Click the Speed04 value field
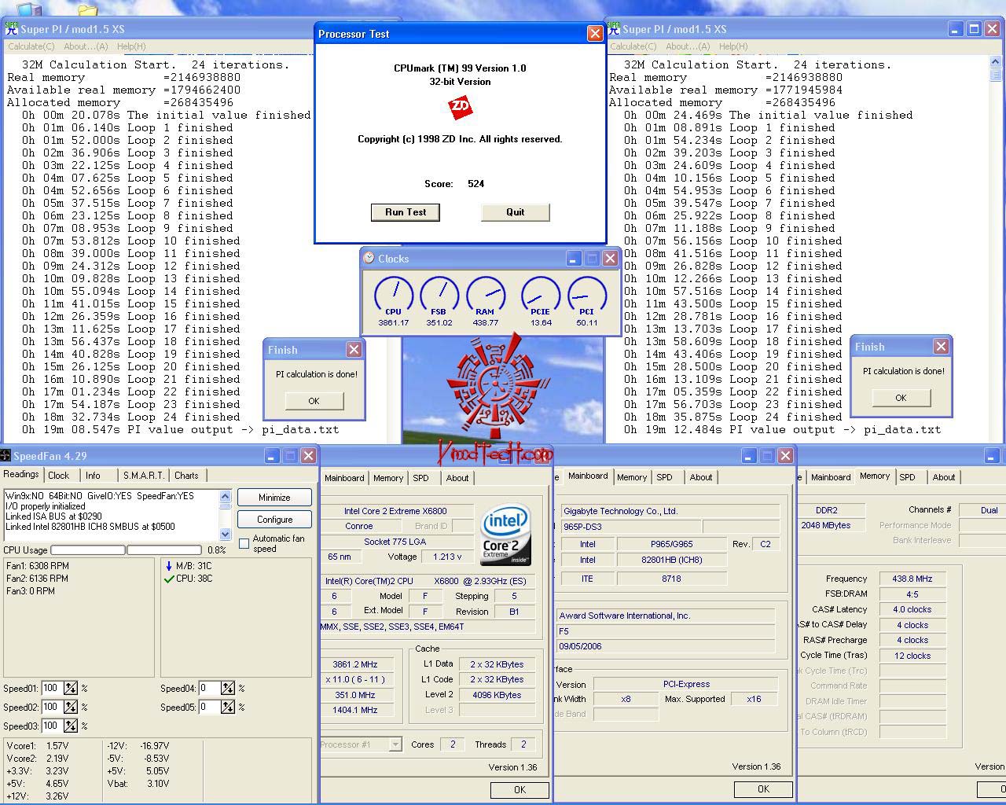 tap(209, 689)
